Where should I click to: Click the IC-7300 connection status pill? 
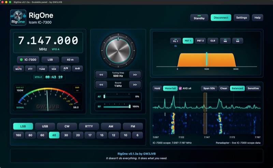(28, 60)
